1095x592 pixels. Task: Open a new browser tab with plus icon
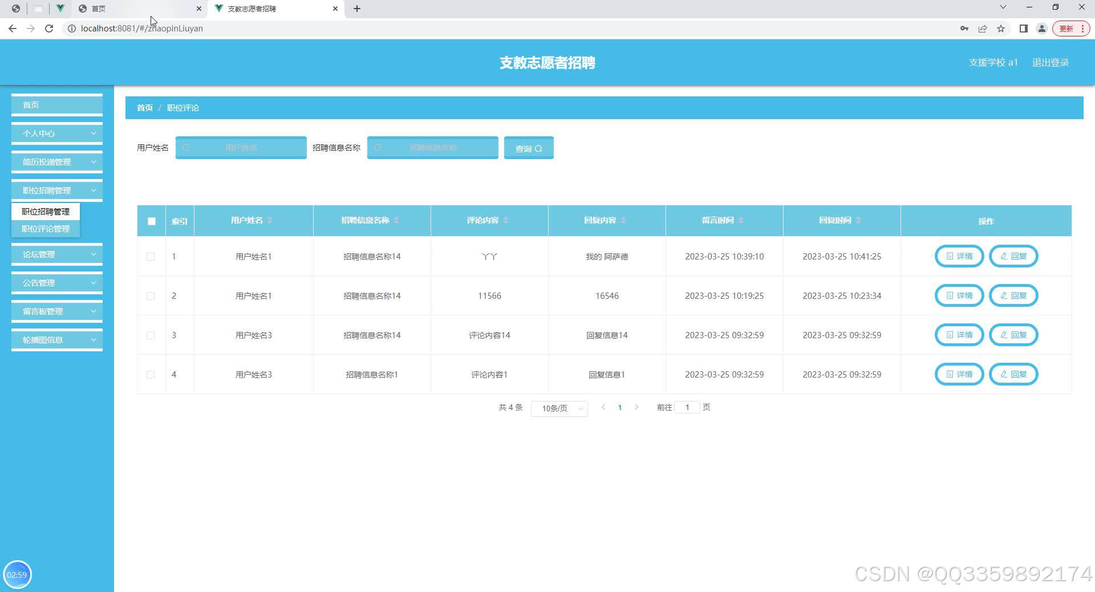click(357, 9)
